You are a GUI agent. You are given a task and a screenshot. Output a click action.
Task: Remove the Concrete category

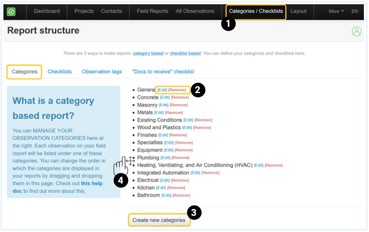tap(180, 98)
